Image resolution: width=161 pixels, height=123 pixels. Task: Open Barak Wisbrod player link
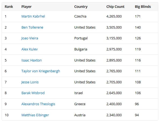(x=33, y=93)
